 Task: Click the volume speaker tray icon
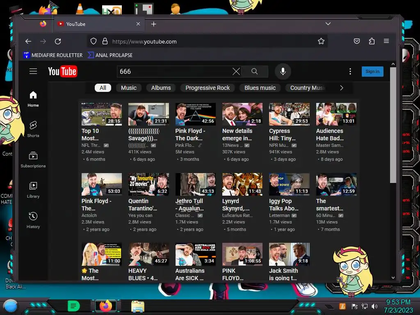(374, 306)
